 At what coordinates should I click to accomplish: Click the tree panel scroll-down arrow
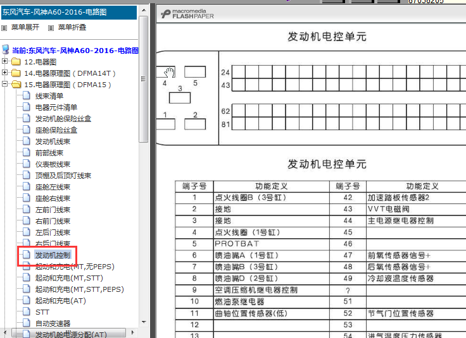tap(144, 322)
